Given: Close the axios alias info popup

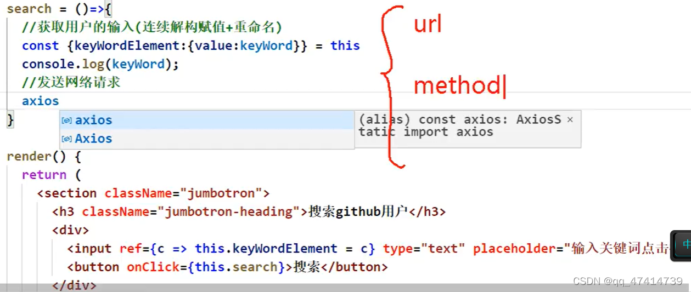Looking at the screenshot, I should [570, 119].
